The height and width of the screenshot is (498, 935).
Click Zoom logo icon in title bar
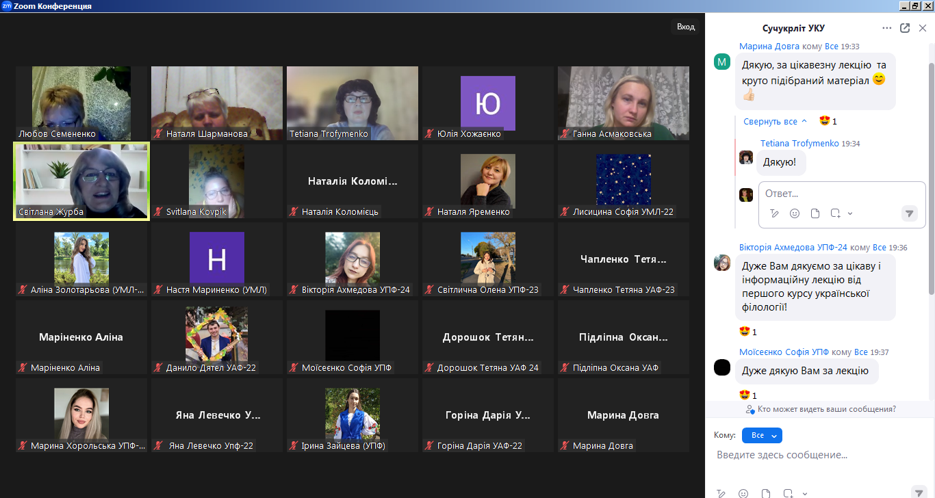point(6,5)
